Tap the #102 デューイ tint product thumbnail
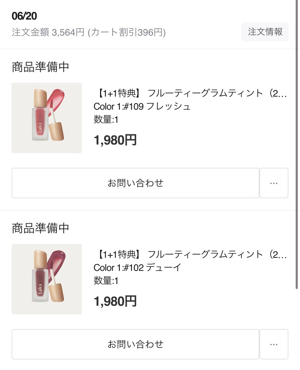This screenshot has width=300, height=370. (47, 279)
